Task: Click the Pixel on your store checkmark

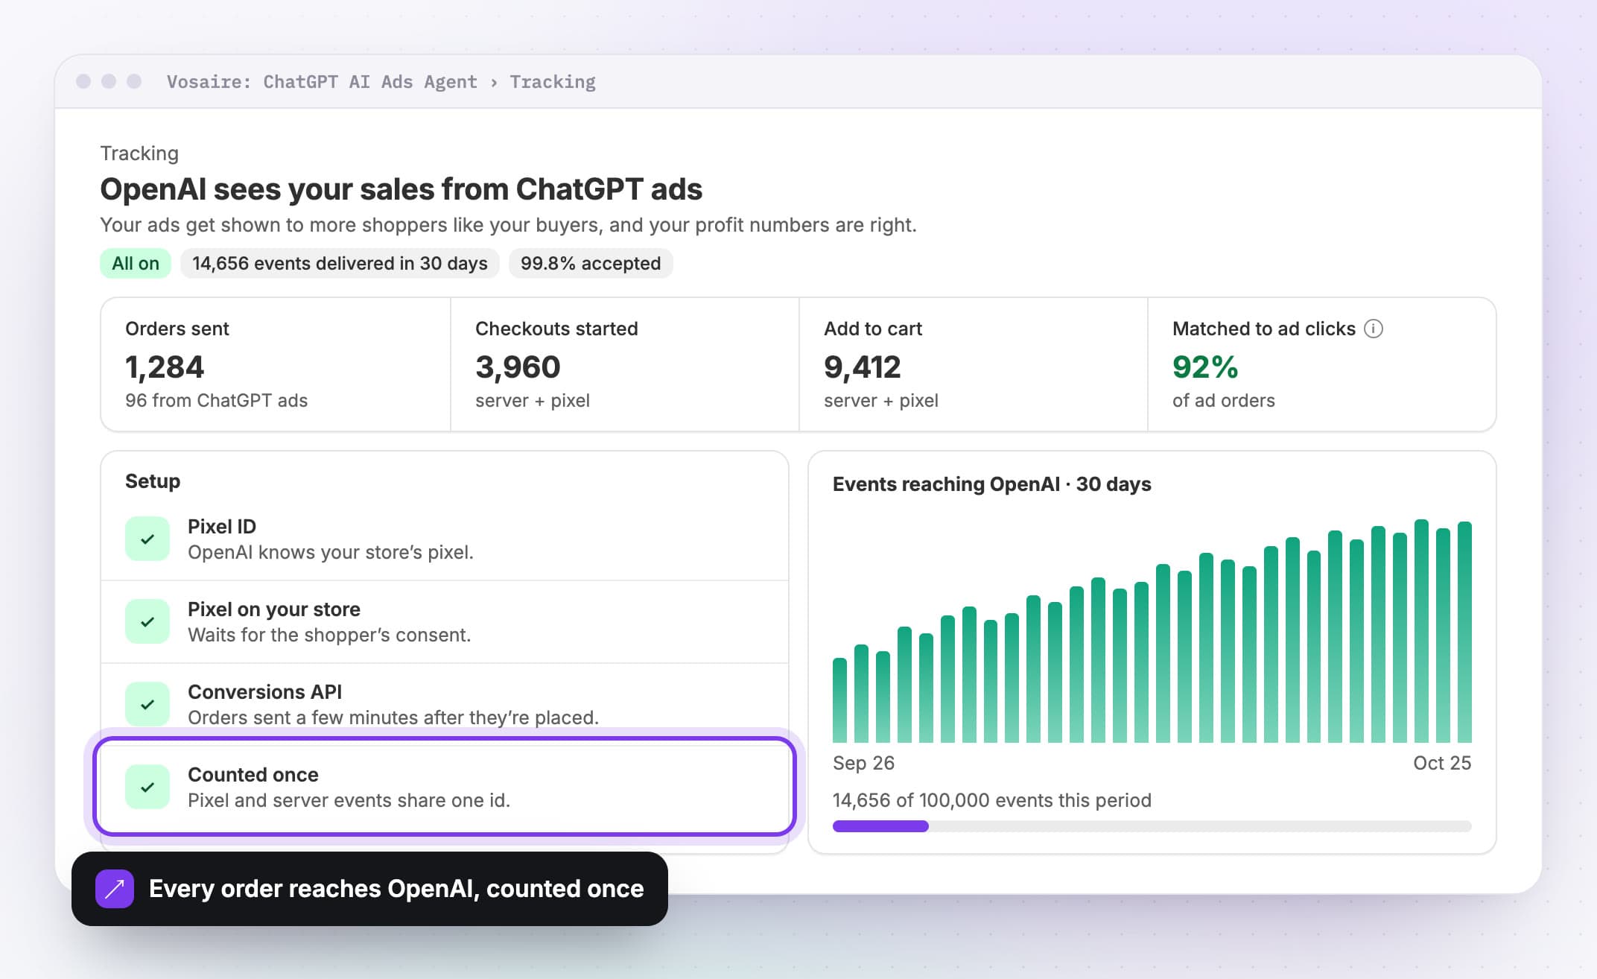Action: (x=147, y=621)
